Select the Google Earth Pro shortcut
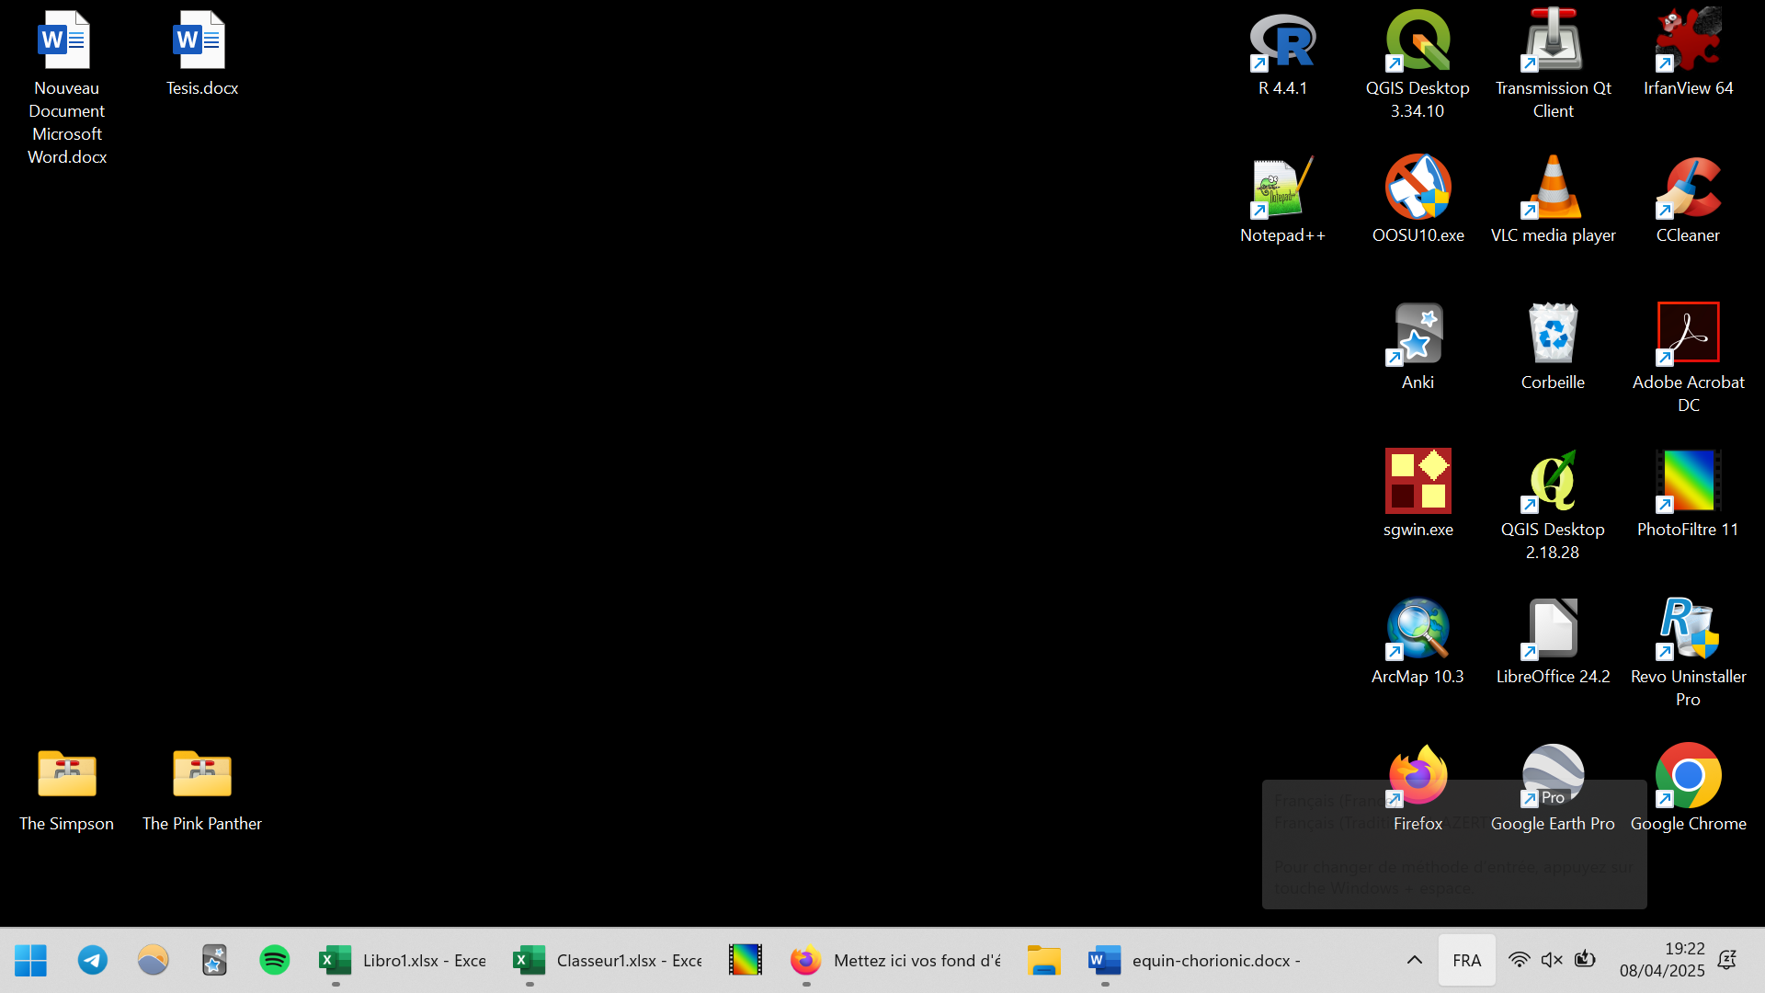Viewport: 1765px width, 993px height. click(1553, 788)
